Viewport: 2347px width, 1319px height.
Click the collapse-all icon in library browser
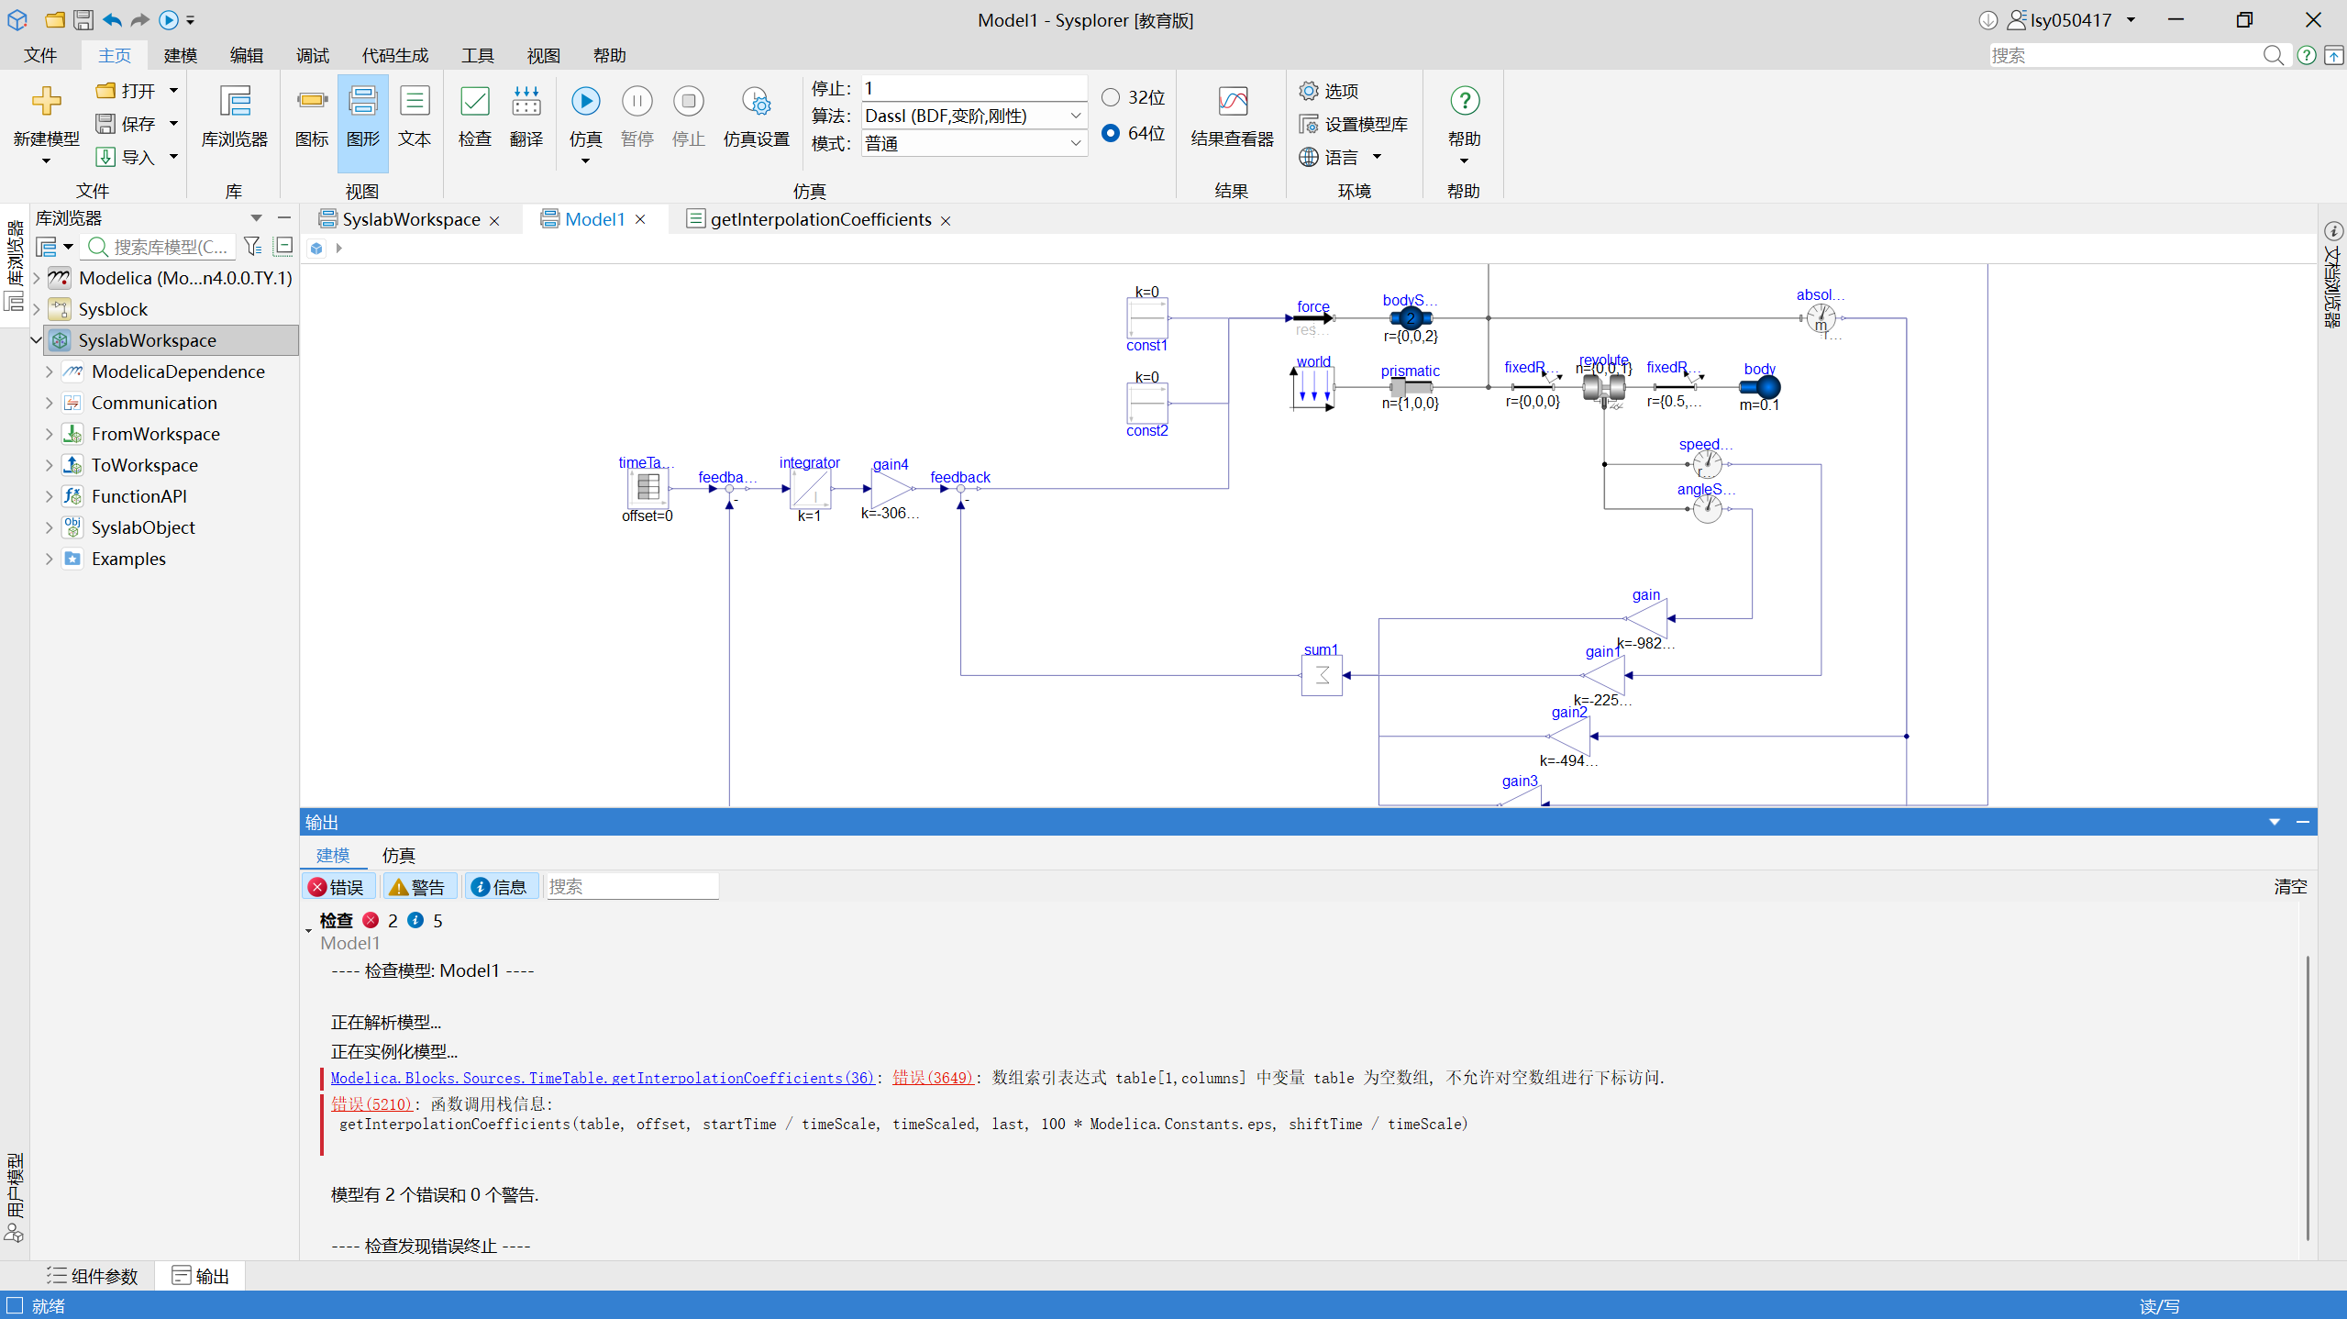point(283,246)
